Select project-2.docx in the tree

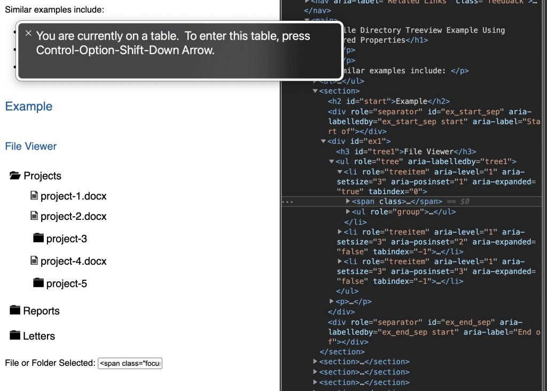(73, 216)
